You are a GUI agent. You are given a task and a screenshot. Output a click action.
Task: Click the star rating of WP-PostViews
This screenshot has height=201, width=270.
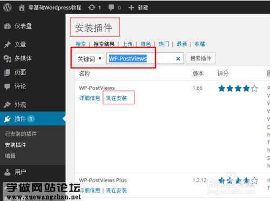click(x=238, y=89)
